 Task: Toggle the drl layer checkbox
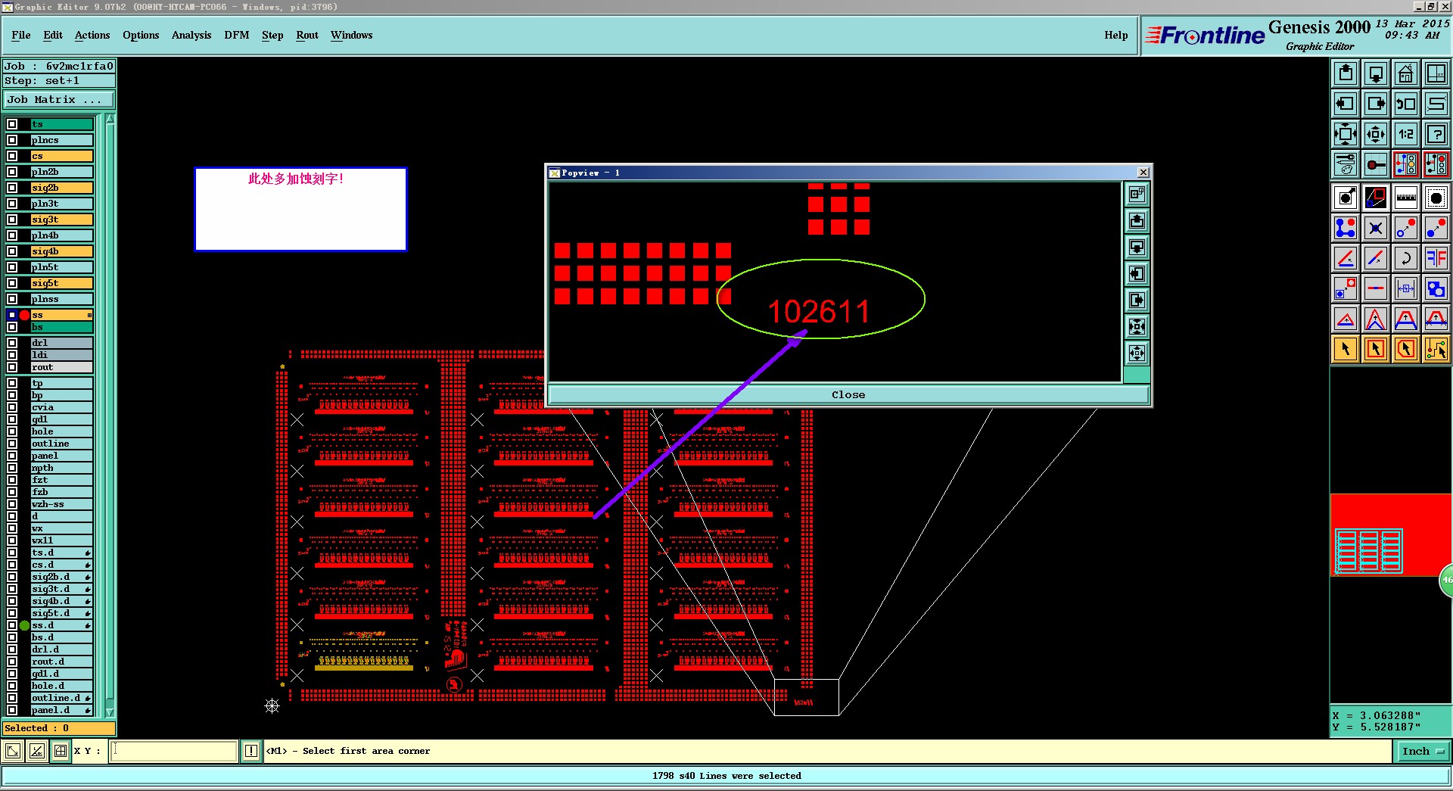[x=12, y=343]
